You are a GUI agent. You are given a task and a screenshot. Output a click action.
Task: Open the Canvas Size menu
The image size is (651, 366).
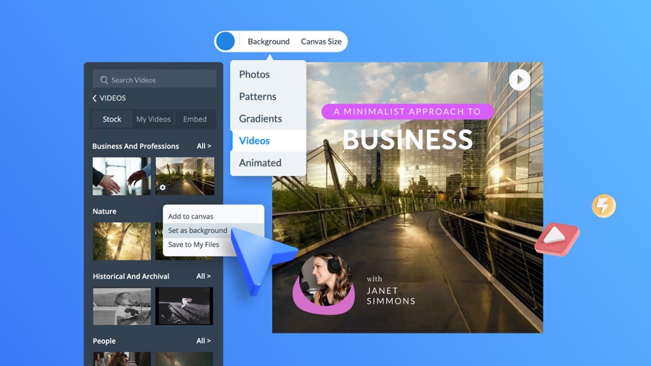coord(322,41)
